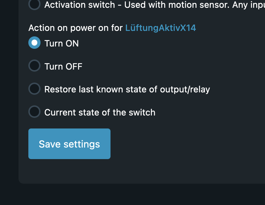The width and height of the screenshot is (265, 205).
Task: Select the Turn ON radio button
Action: pos(34,43)
